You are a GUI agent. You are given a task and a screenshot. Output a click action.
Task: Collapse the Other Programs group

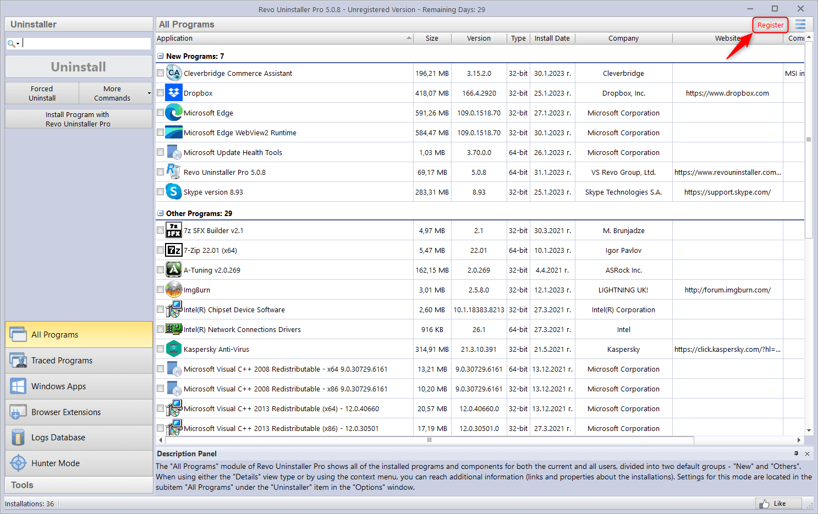(x=161, y=213)
